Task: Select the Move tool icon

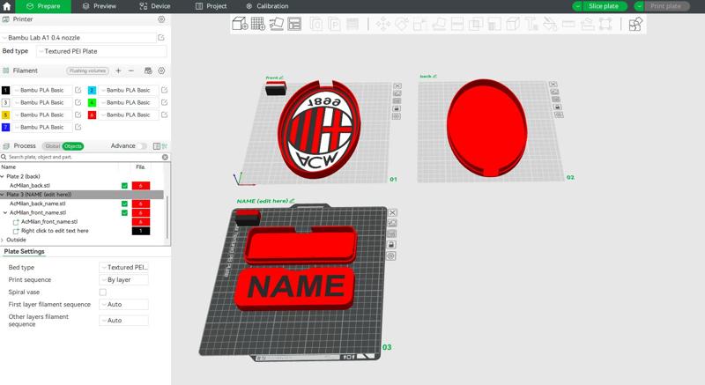Action: (382, 24)
